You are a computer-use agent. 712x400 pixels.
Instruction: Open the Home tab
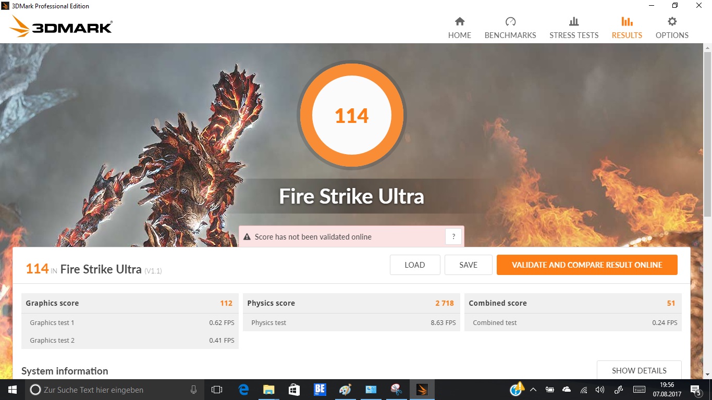pos(459,28)
